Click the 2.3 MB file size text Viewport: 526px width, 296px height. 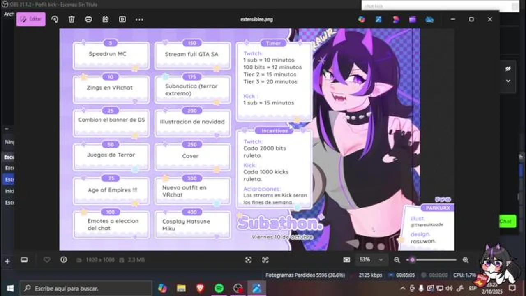coord(136,260)
